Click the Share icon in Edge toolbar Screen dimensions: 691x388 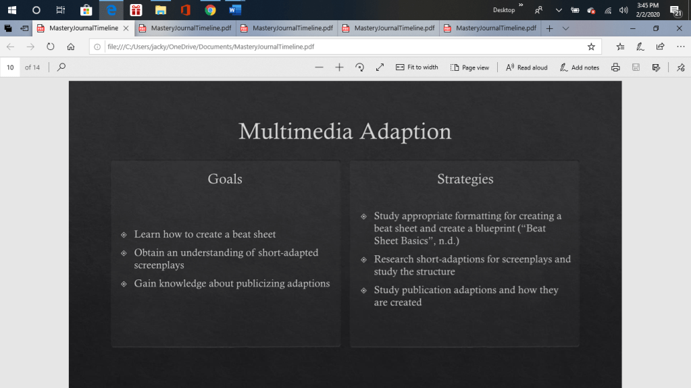pyautogui.click(x=660, y=47)
